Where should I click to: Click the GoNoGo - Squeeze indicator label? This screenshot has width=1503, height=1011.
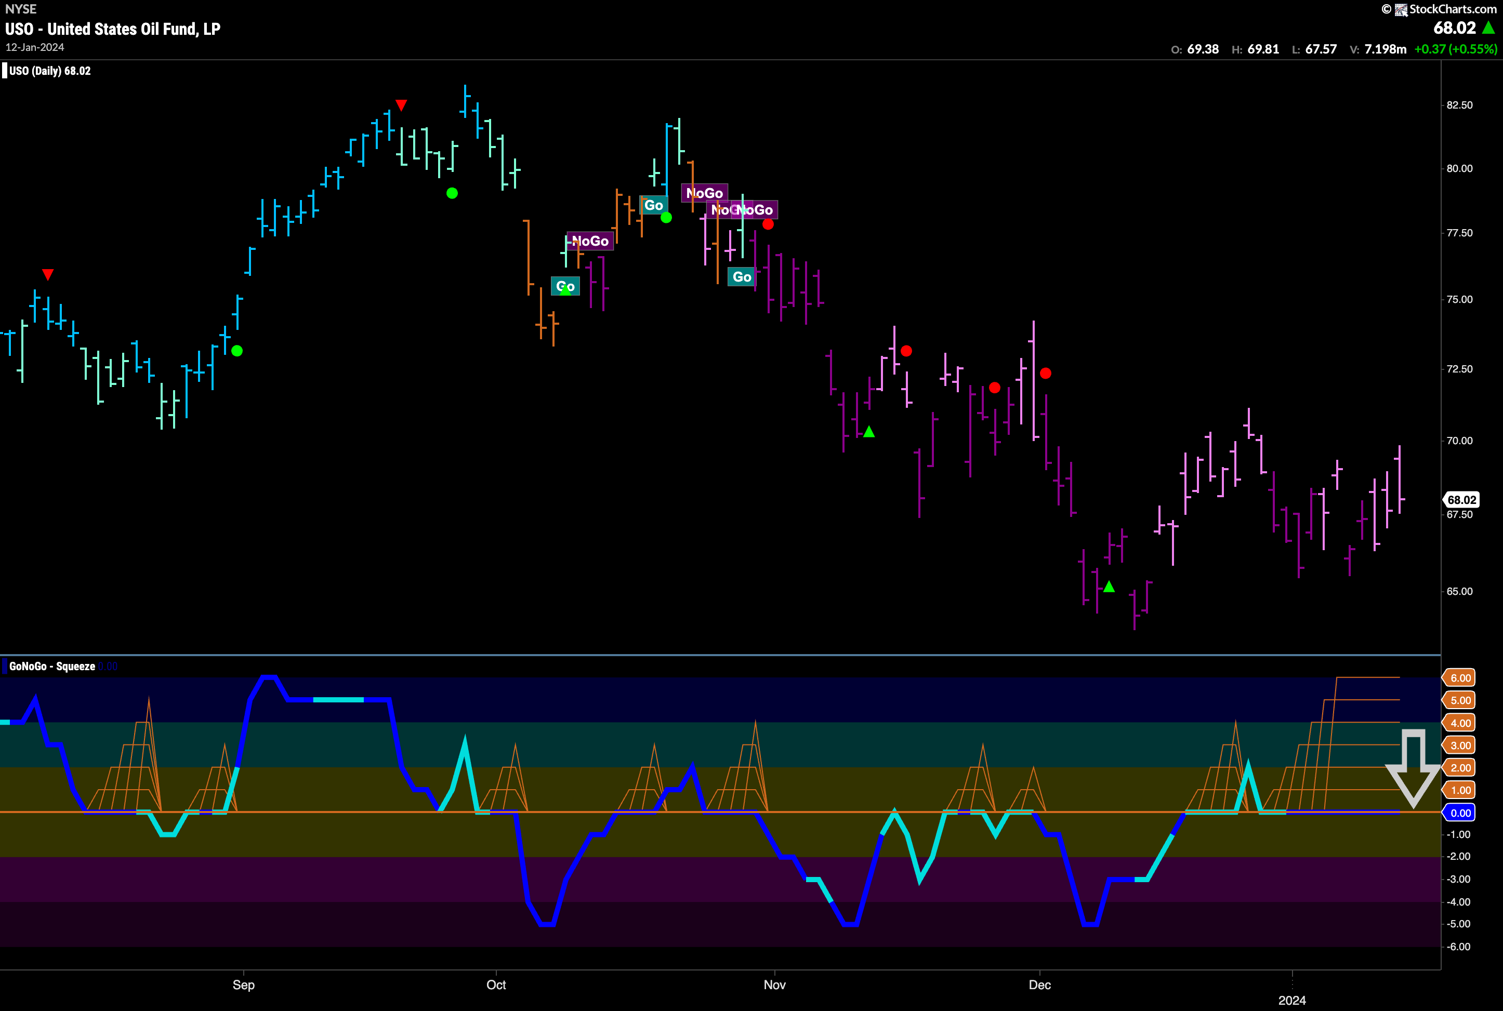(52, 666)
